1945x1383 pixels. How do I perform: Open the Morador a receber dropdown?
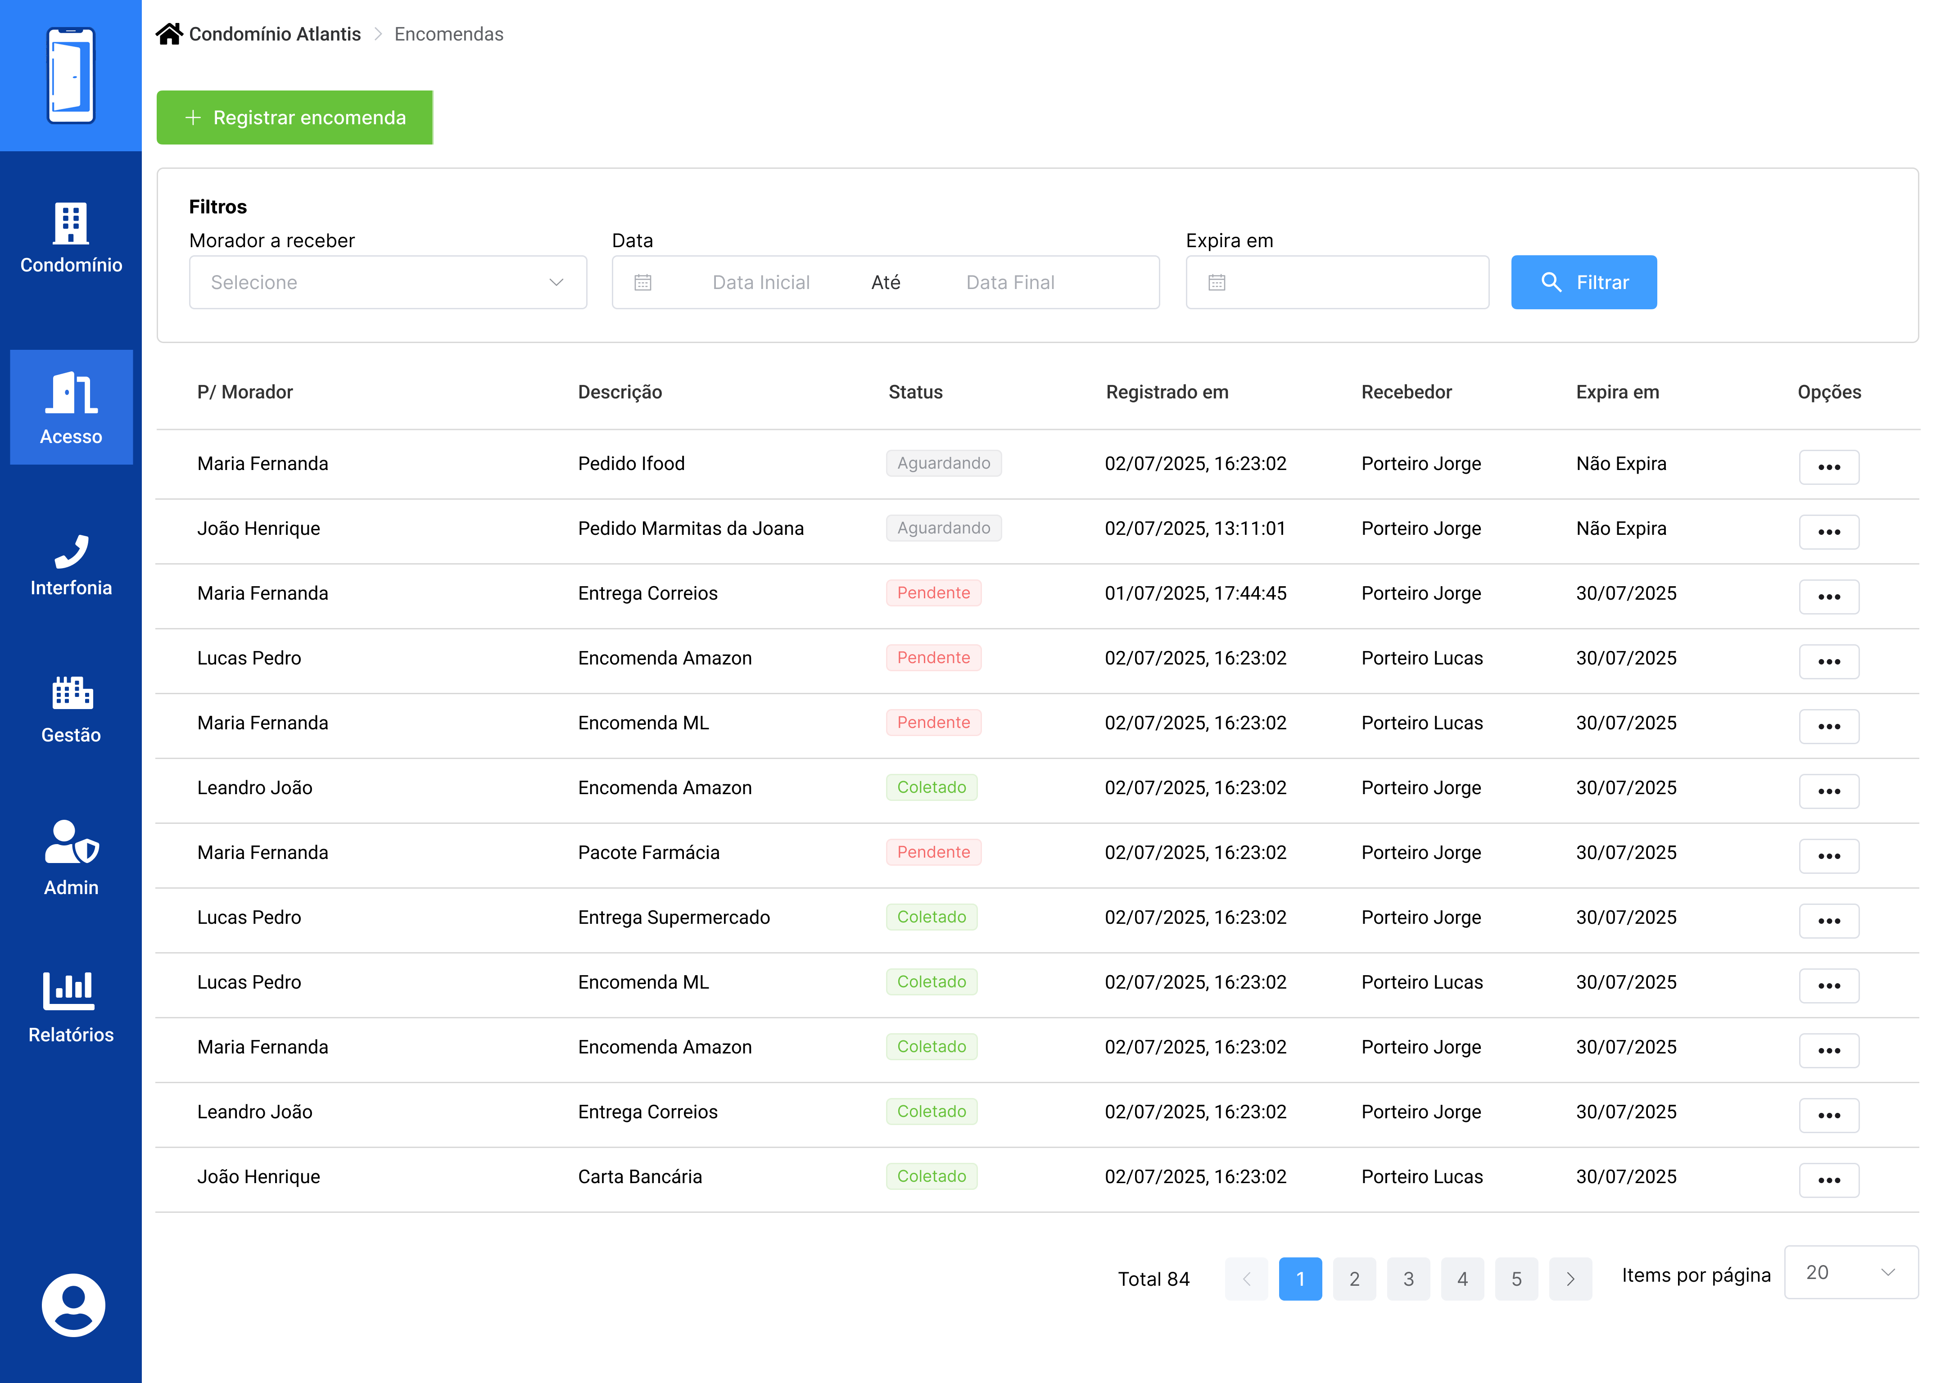pyautogui.click(x=388, y=283)
